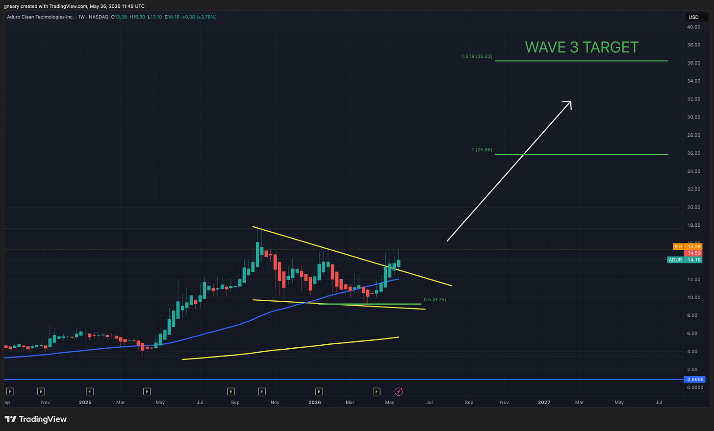
Task: Click the E earnings marker above the 2025 label
Action: coord(90,391)
